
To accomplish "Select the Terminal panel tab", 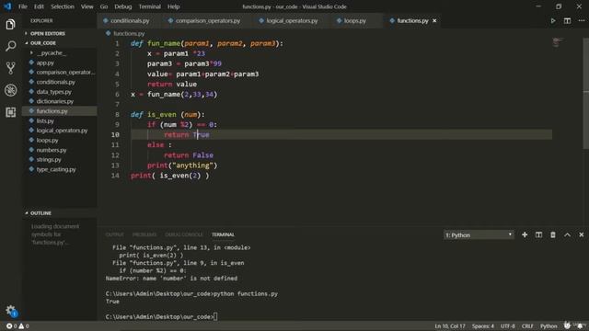I will [x=223, y=234].
